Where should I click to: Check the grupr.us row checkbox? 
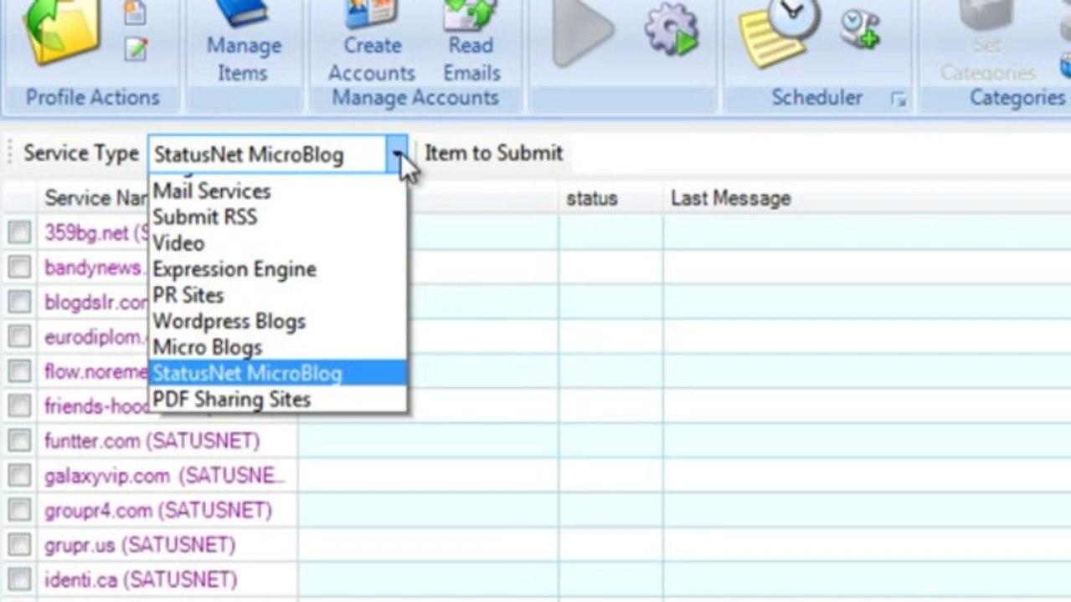coord(19,545)
